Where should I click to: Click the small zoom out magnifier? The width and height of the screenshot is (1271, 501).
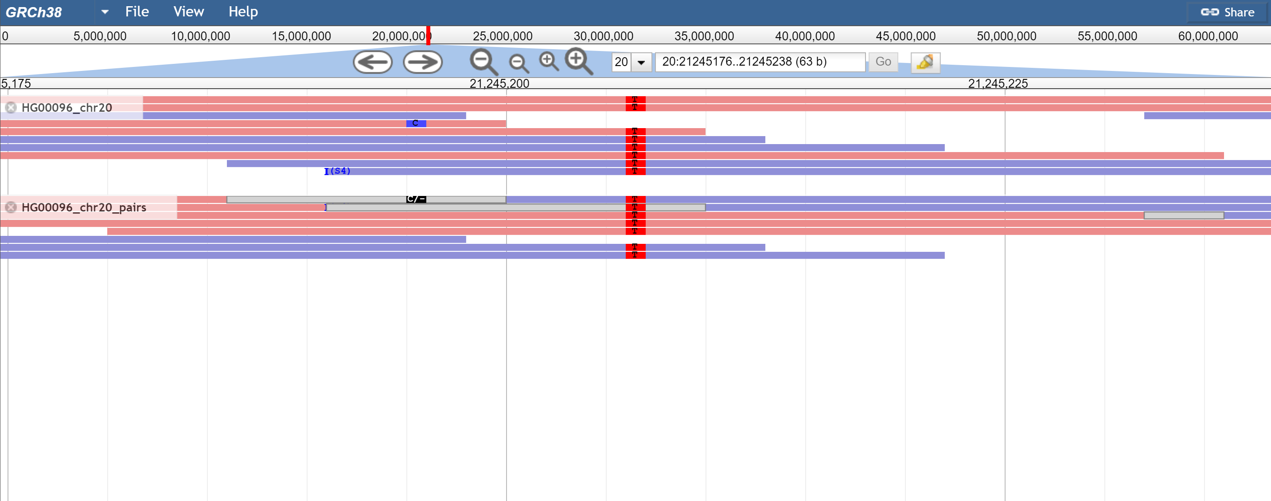tap(519, 63)
